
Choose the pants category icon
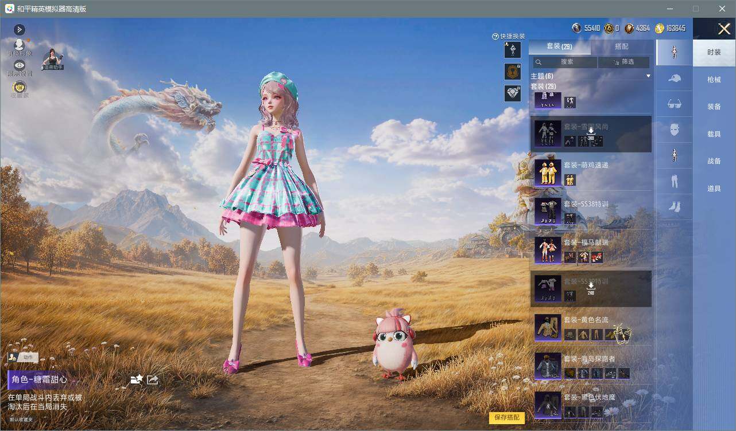(x=675, y=182)
